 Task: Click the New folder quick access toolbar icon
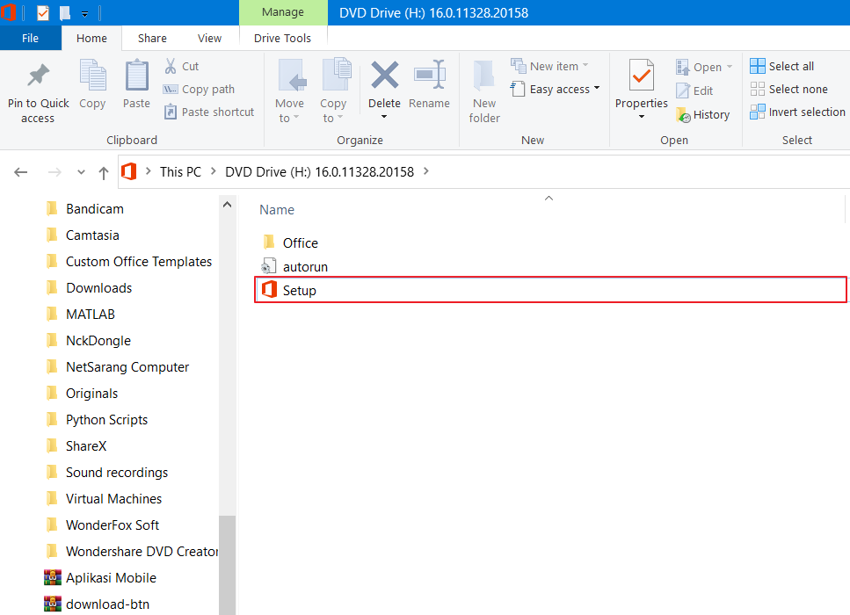[64, 12]
